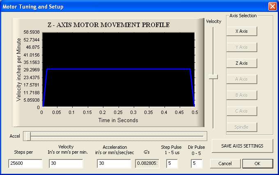Click the Steps per input field
Image resolution: width=279 pixels, height=175 pixels.
tap(25, 163)
